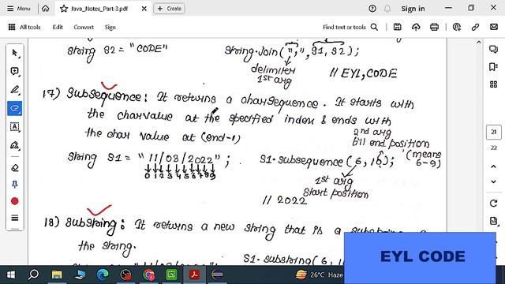Open the share with others icon
This screenshot has width=505, height=284.
click(x=457, y=27)
